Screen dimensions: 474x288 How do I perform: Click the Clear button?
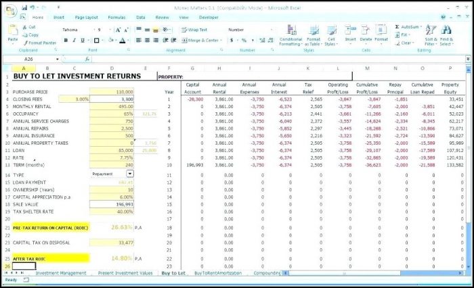pyautogui.click(x=404, y=43)
